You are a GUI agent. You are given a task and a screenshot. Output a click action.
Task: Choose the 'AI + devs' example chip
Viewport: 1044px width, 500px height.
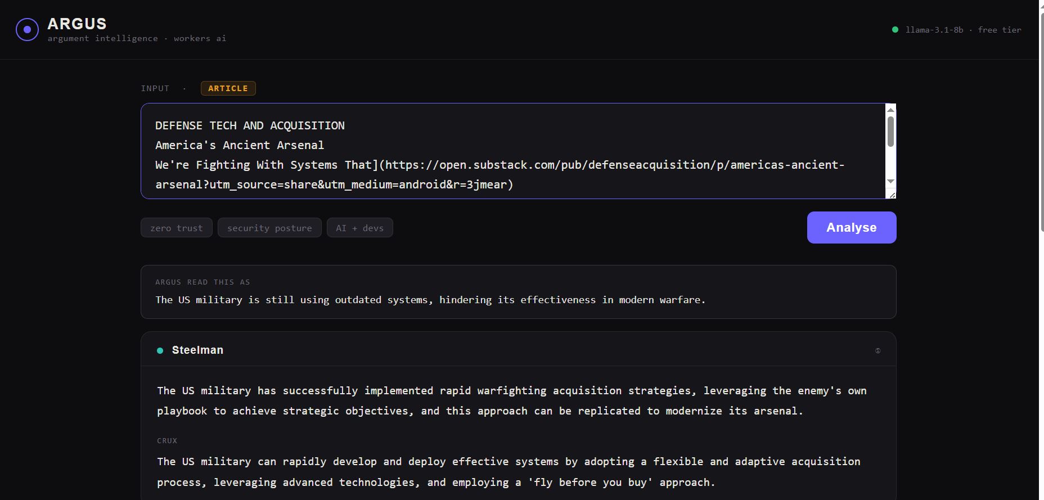[359, 228]
